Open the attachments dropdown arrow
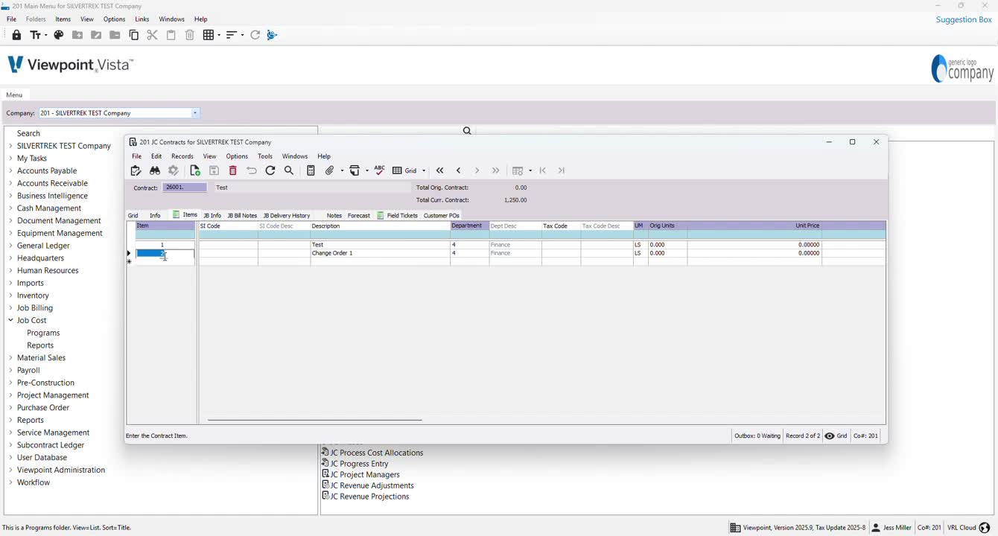Viewport: 998px width, 536px height. click(x=342, y=170)
